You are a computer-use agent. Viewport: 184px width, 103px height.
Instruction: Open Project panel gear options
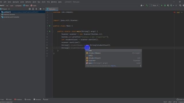click(40, 9)
